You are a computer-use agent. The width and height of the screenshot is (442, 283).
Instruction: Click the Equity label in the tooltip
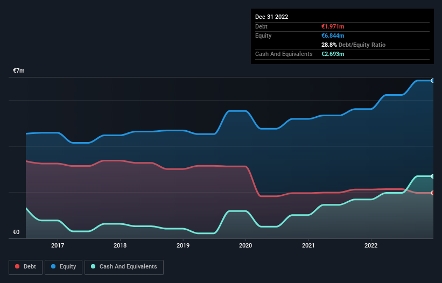pyautogui.click(x=263, y=36)
